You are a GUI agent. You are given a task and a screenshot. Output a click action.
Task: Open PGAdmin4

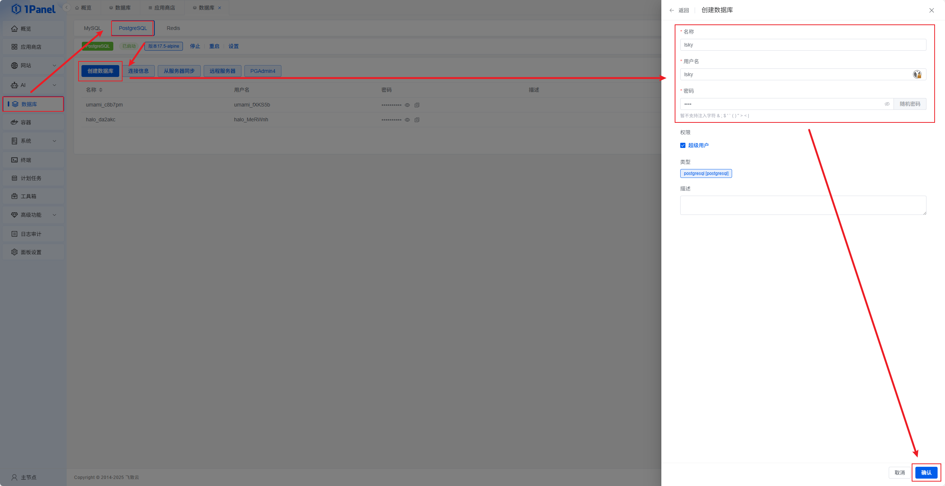263,71
